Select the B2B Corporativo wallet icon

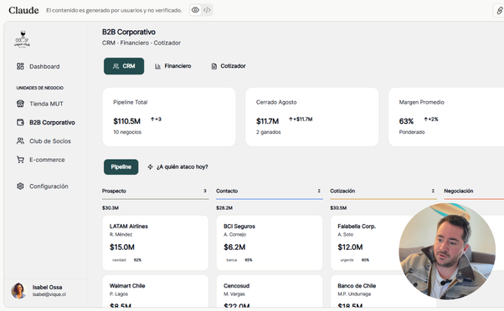click(x=20, y=122)
